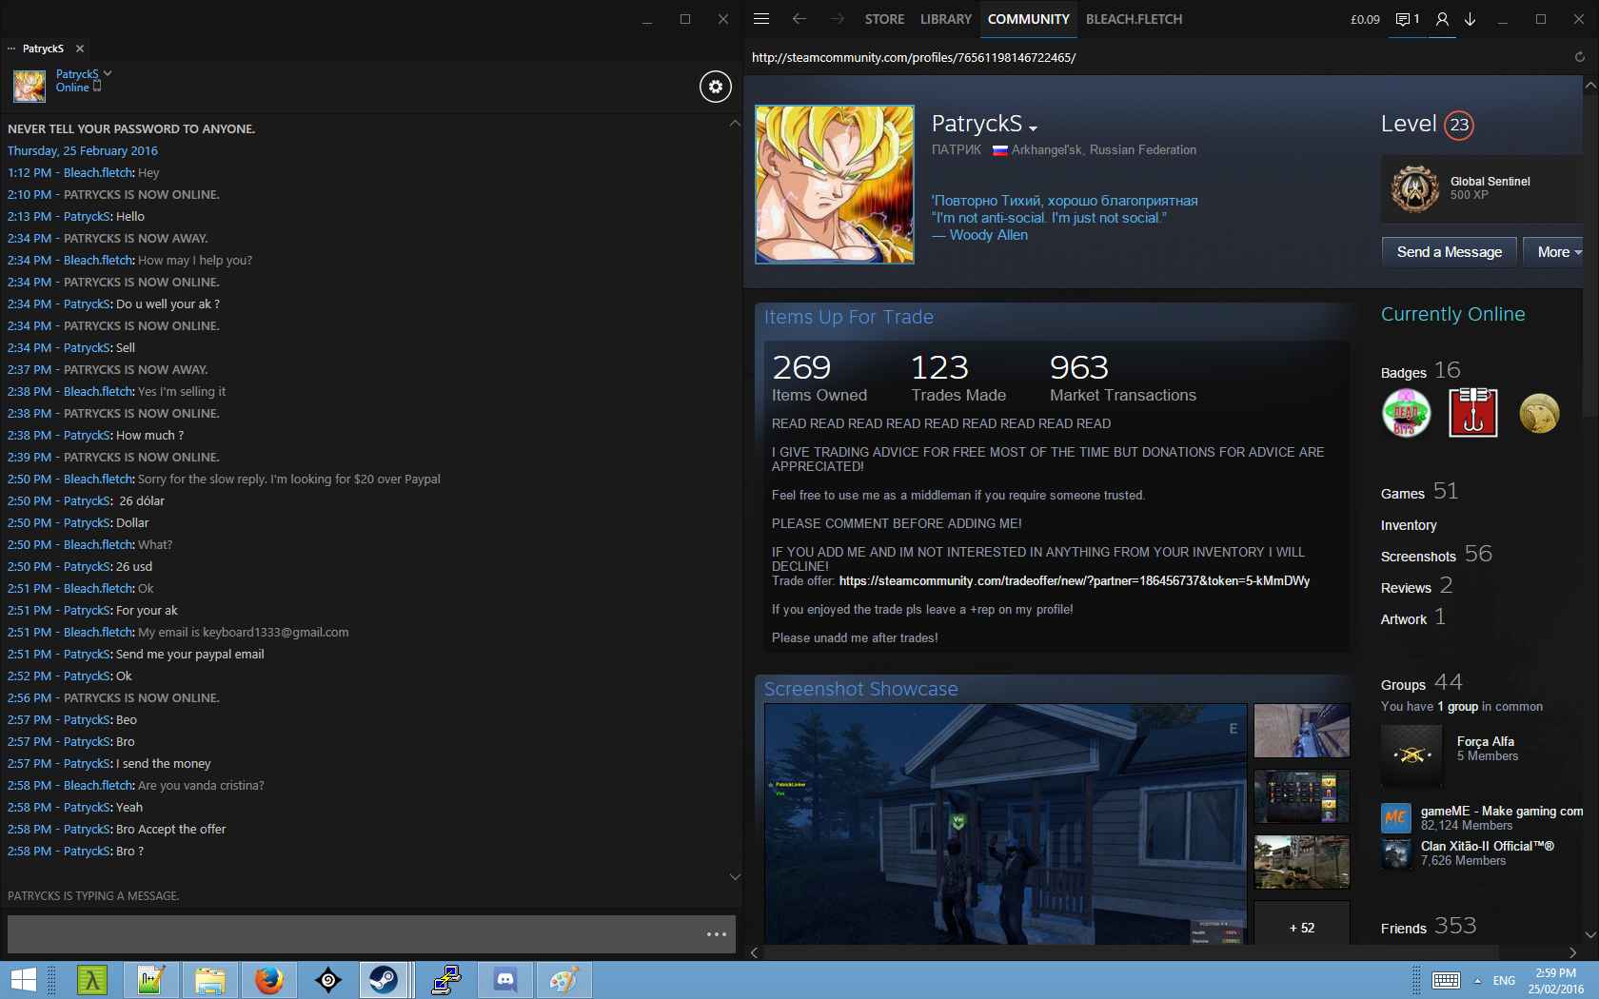Open Discord from the taskbar

[505, 980]
